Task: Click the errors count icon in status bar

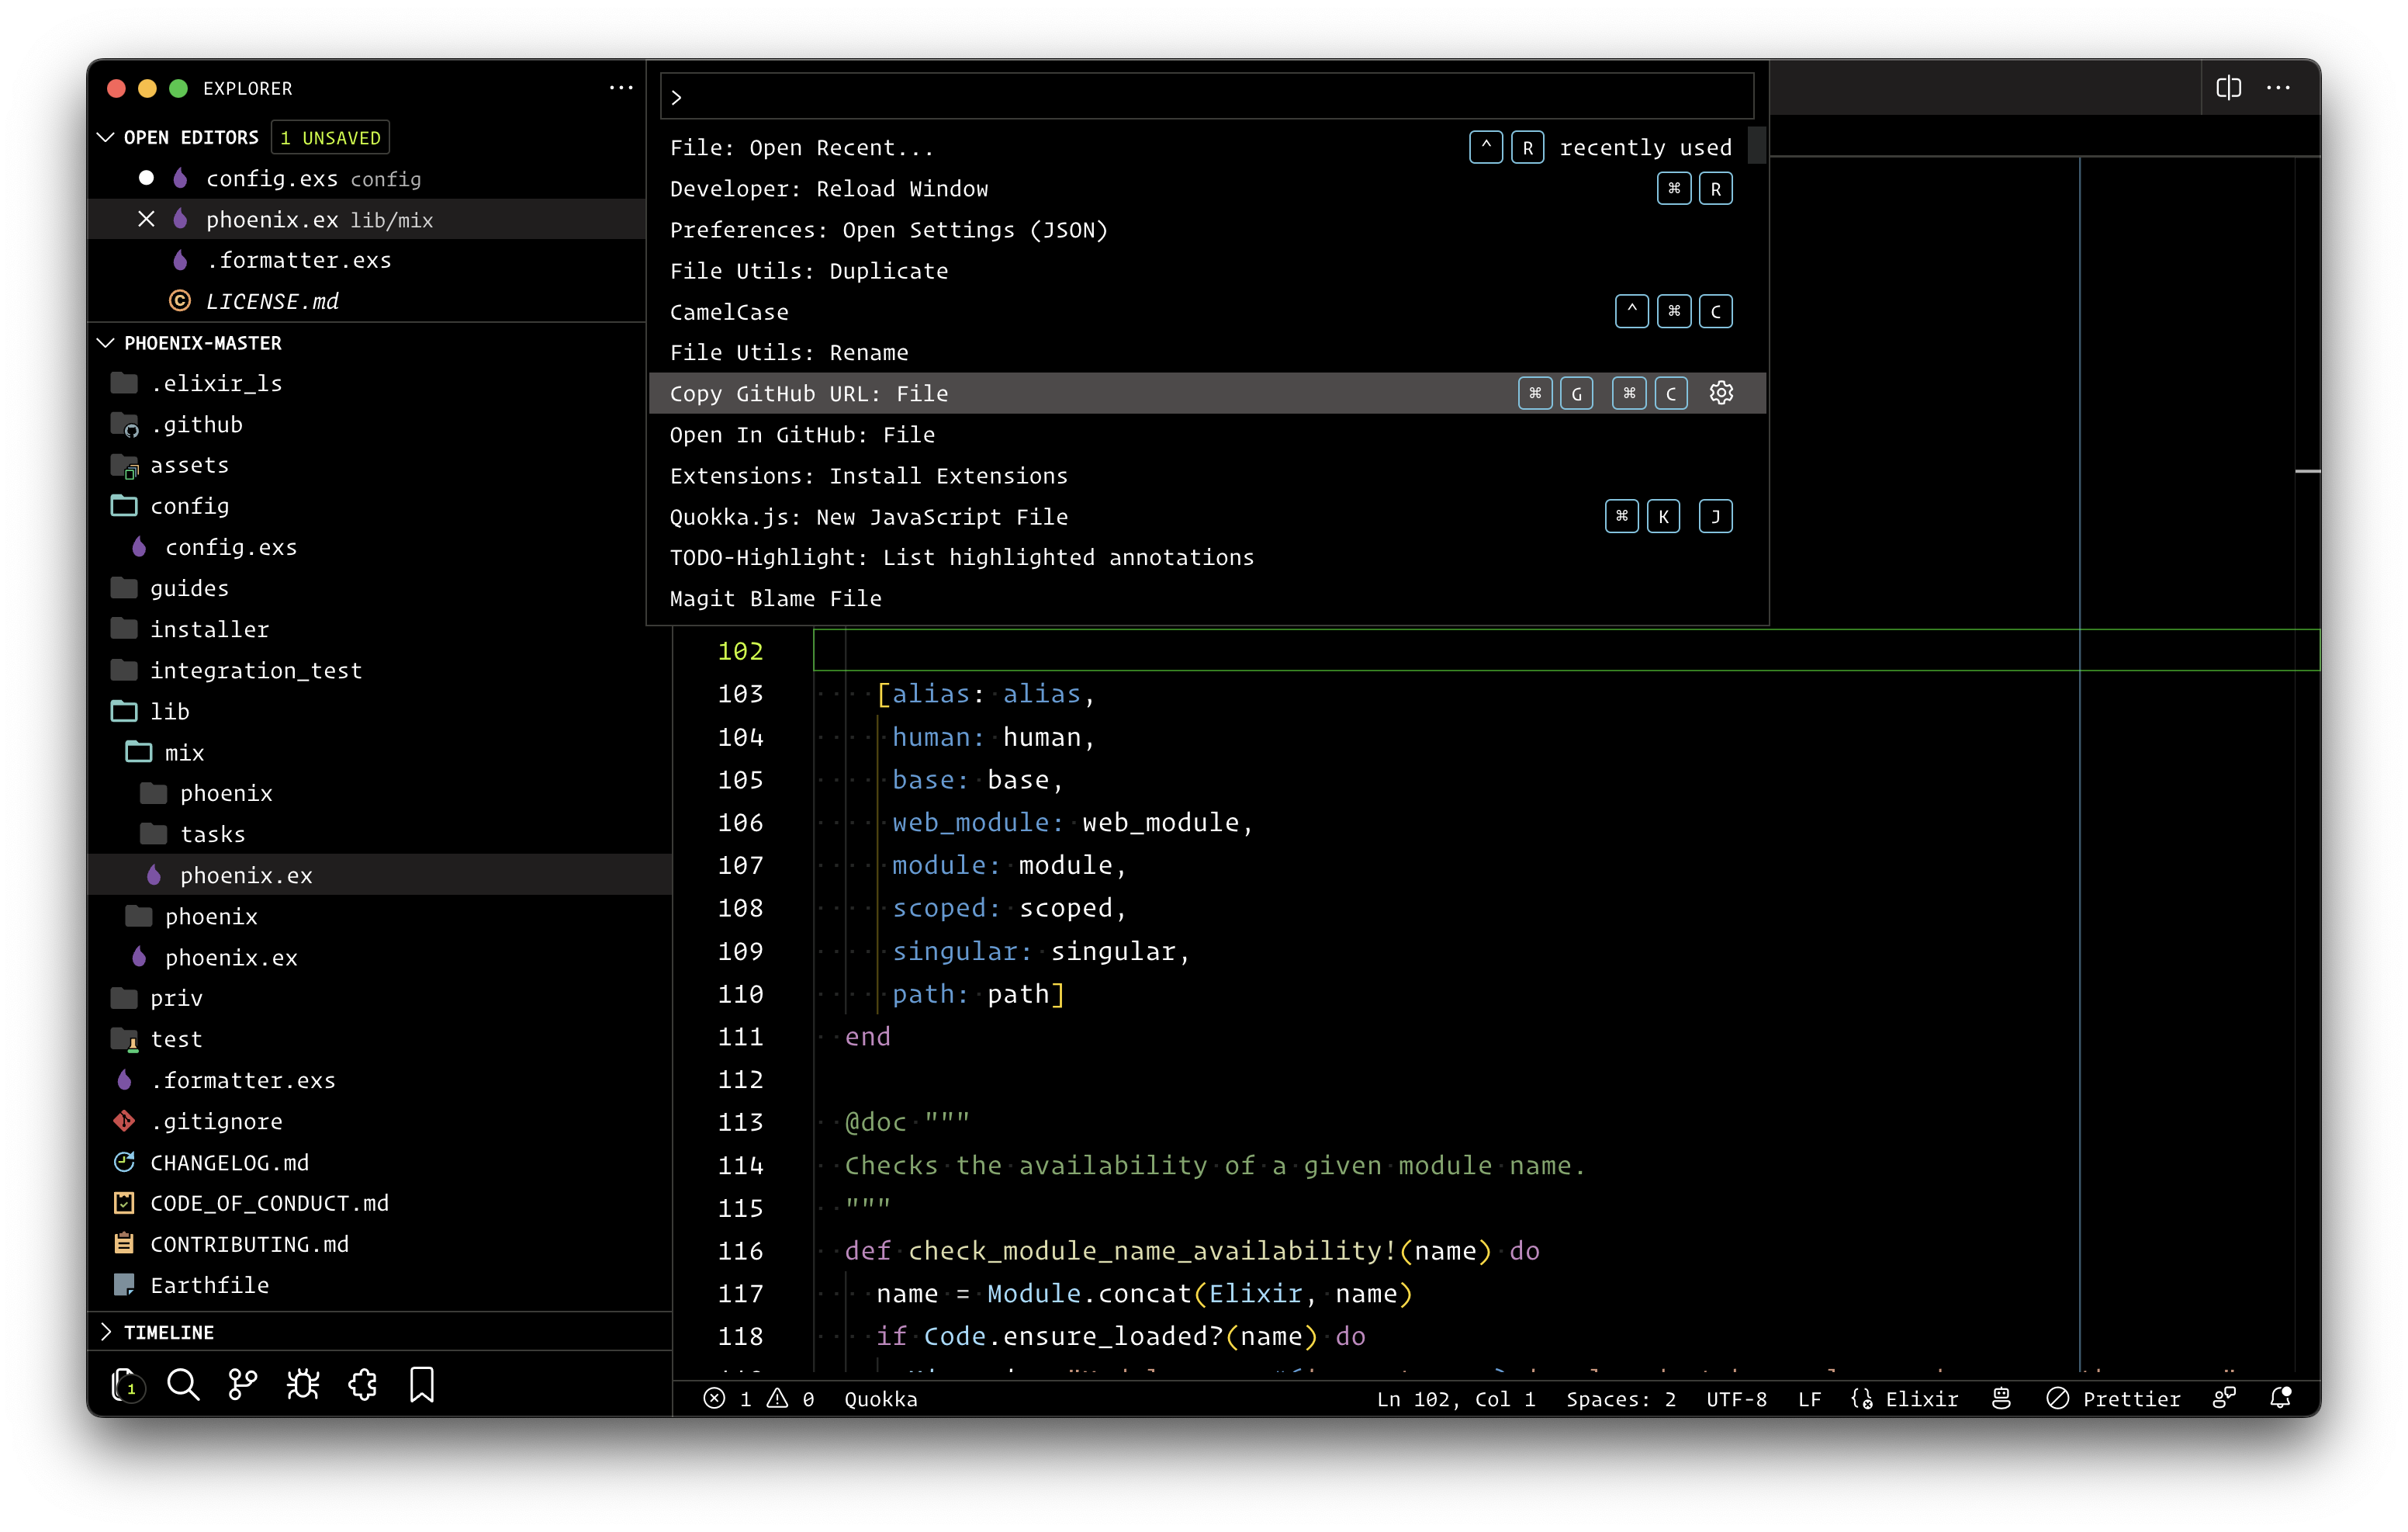Action: point(714,1399)
